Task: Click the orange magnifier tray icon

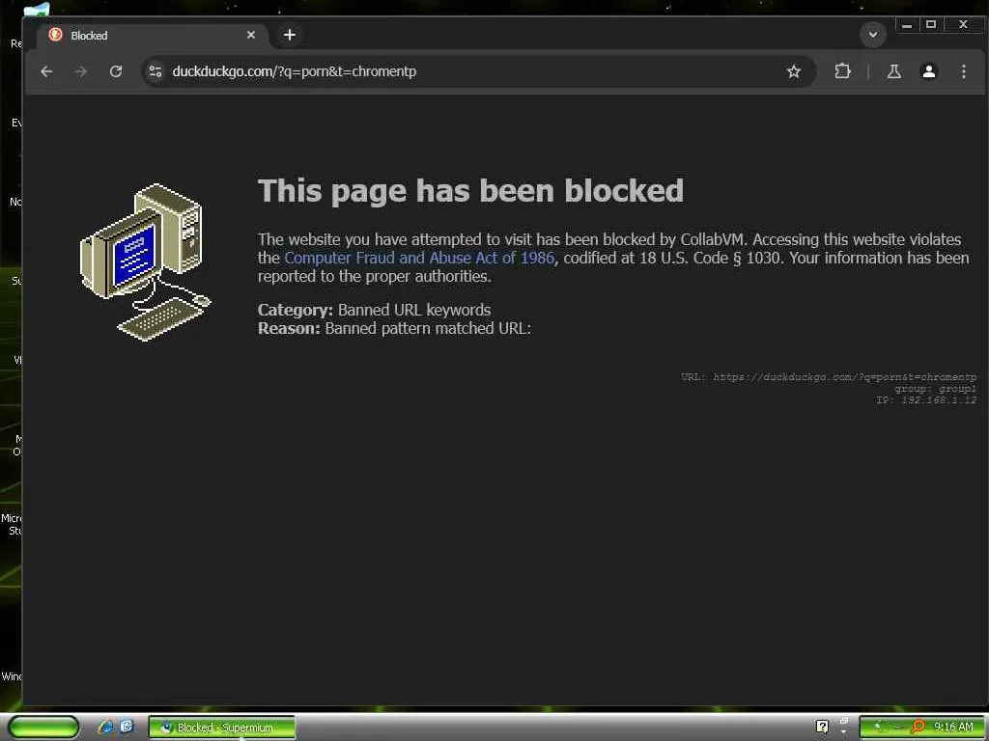Action: 918,727
